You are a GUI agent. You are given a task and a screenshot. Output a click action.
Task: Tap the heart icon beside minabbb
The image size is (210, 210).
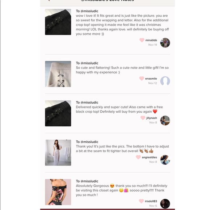pos(142,40)
